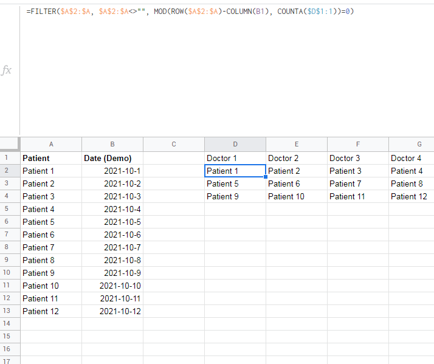
Task: Click date cell 2021-10-2
Action: tap(112, 184)
